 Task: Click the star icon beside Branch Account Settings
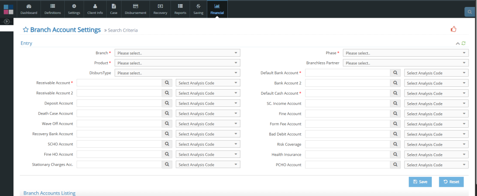[x=26, y=30]
